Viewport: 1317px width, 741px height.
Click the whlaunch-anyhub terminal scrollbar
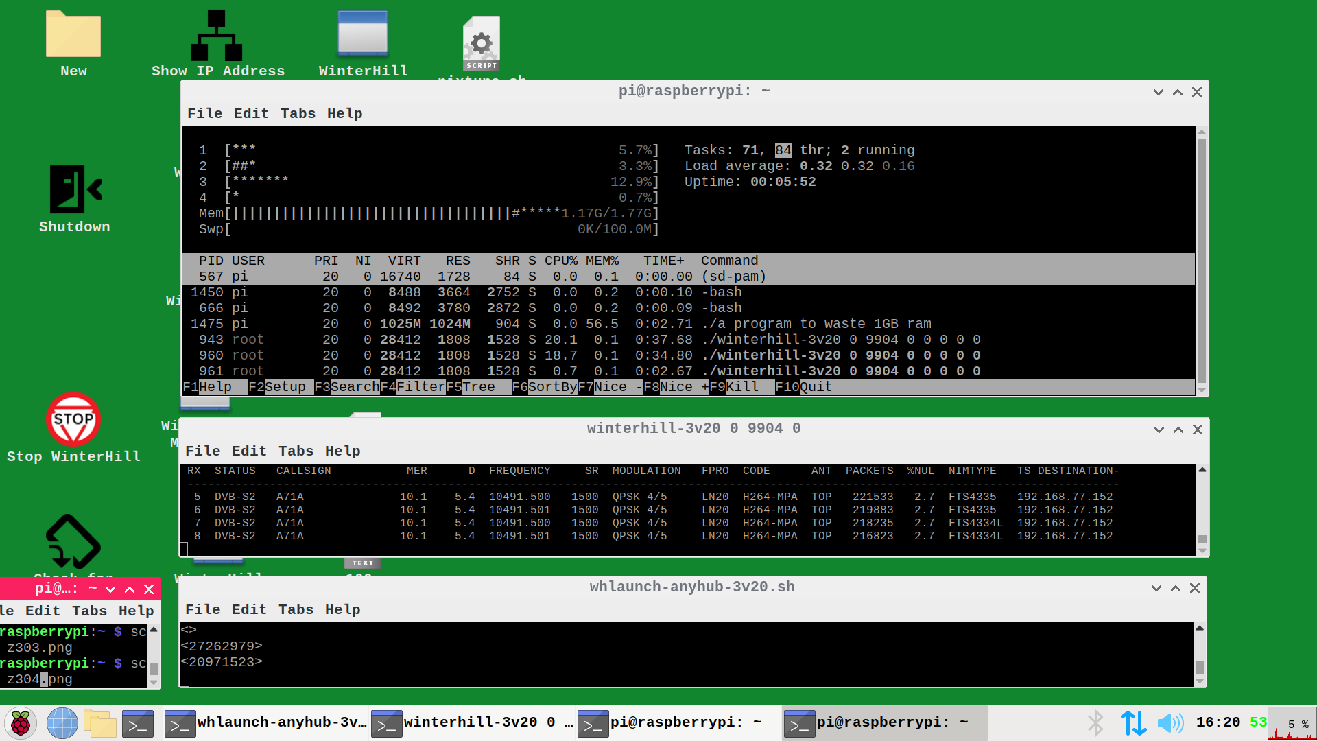click(x=1199, y=655)
